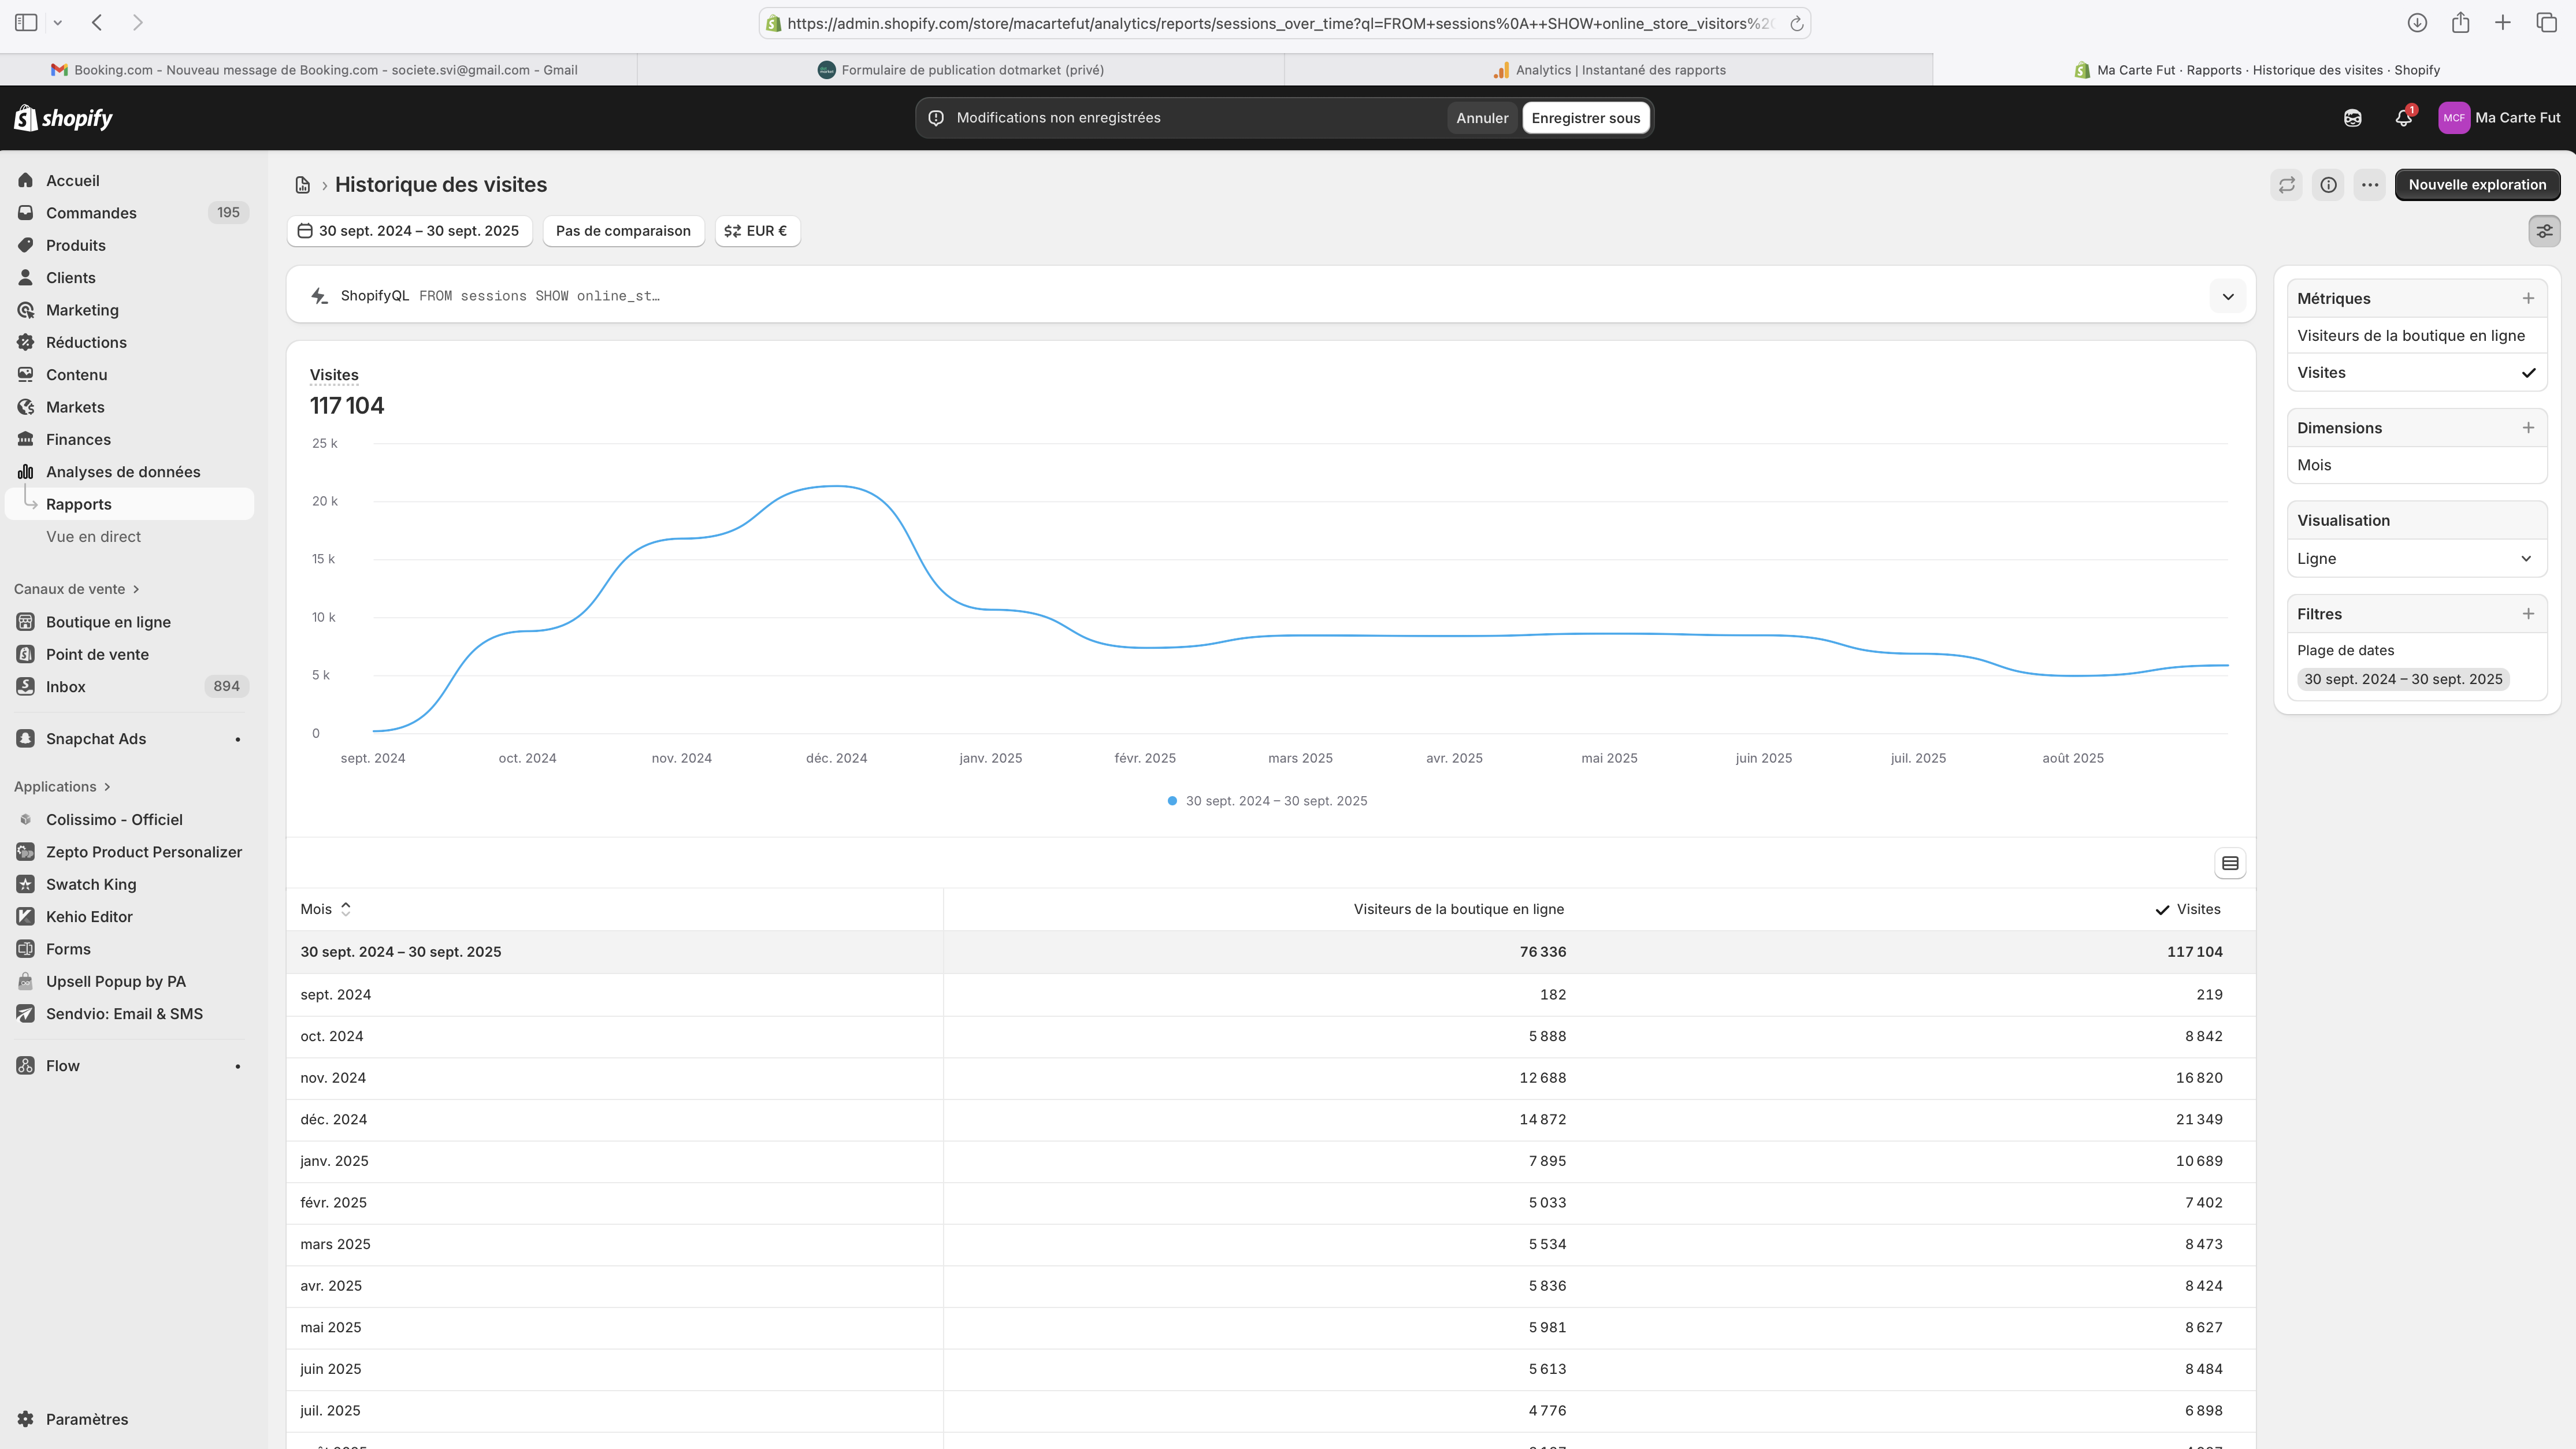
Task: Expand the ShopifyQL query editor chevron
Action: (x=2227, y=296)
